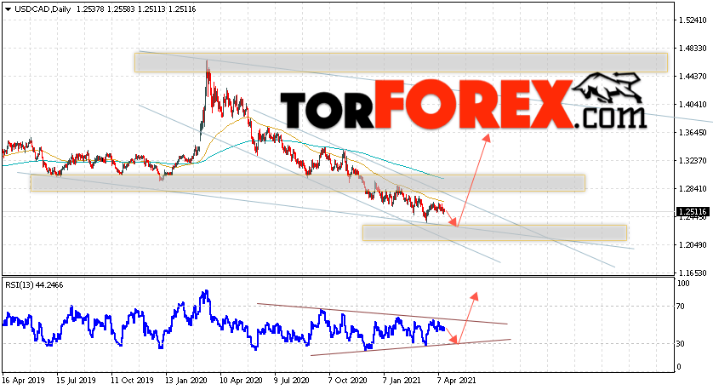Screen dimensions: 713x390
Task: Click the 16 Apr 2019 date label
Action: click(x=21, y=381)
